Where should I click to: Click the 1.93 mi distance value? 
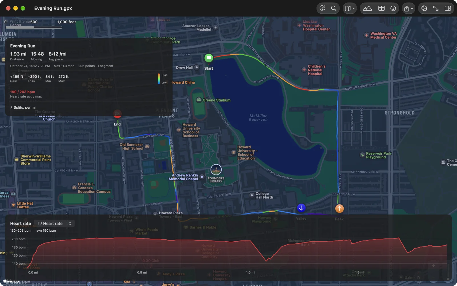tap(18, 54)
